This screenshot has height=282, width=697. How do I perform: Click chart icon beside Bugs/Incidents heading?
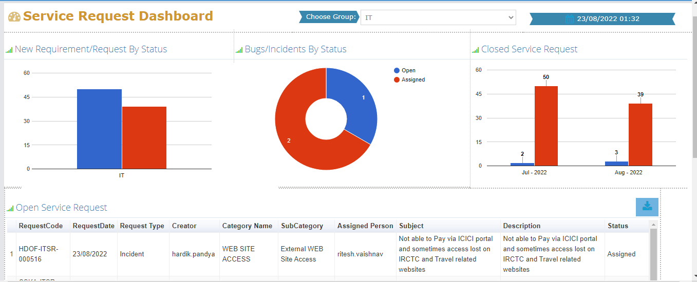239,50
